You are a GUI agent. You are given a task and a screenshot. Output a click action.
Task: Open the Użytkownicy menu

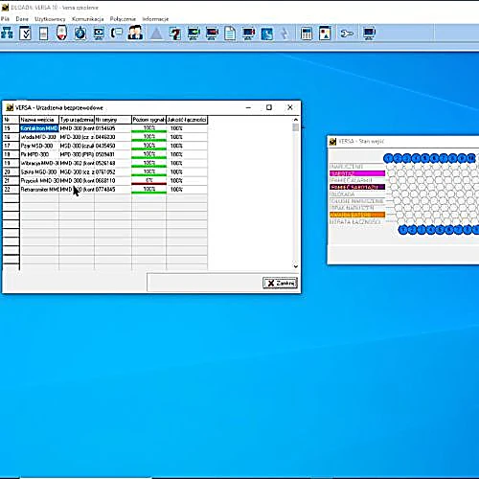pyautogui.click(x=50, y=19)
